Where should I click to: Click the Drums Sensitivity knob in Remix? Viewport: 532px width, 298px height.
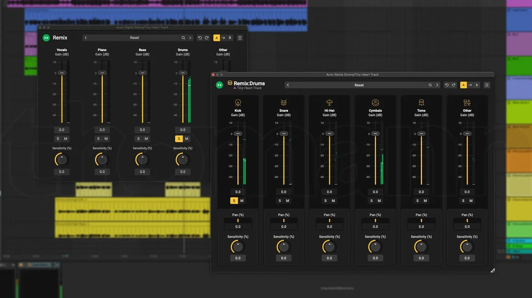point(183,159)
